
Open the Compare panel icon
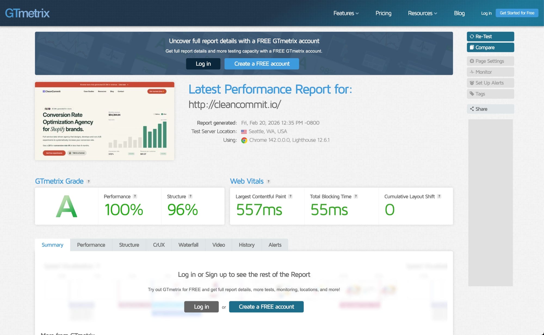[472, 47]
